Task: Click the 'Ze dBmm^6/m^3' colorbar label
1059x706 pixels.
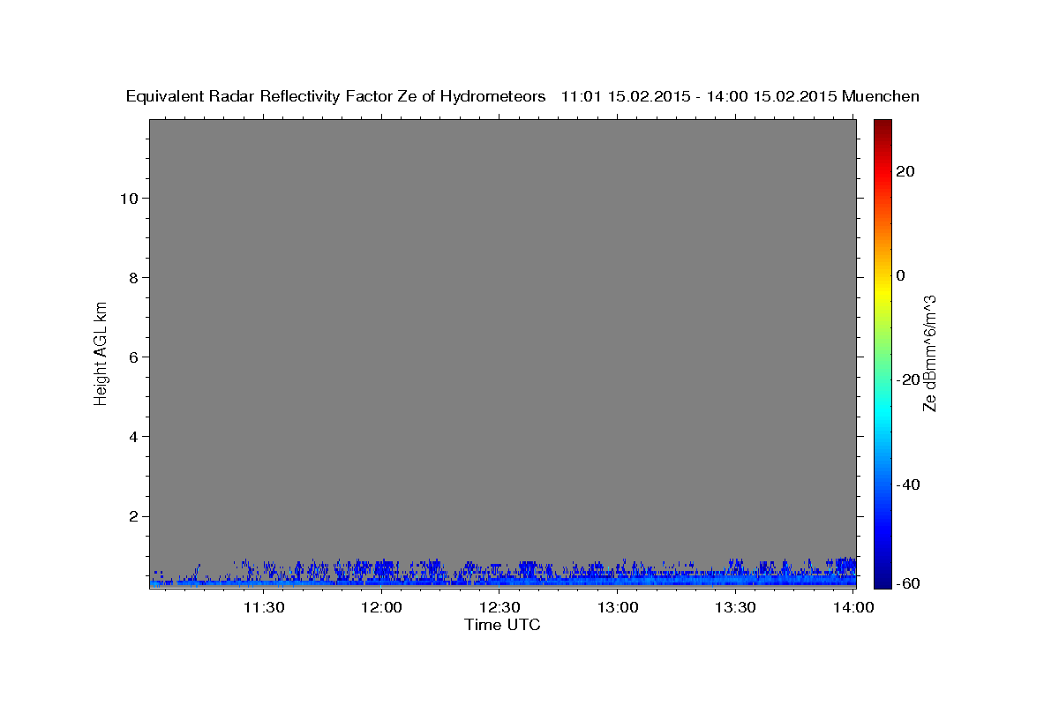Action: 928,353
